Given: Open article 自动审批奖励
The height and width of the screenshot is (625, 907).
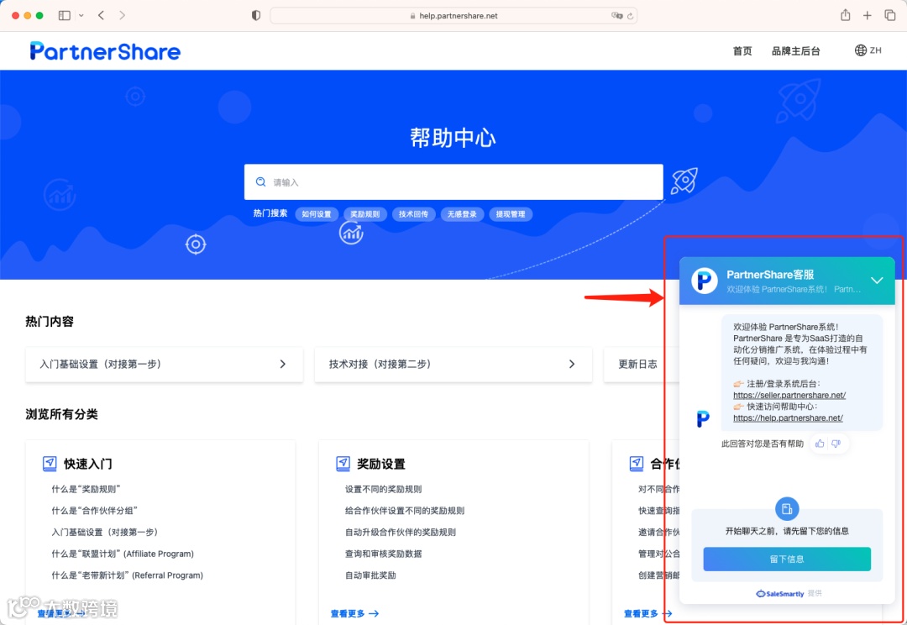Looking at the screenshot, I should tap(371, 575).
